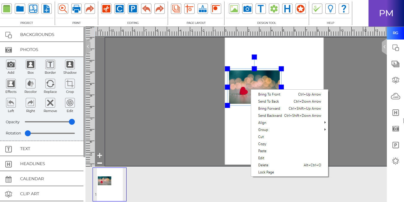The image size is (404, 202).
Task: Expand the Align submenu
Action: pos(262,122)
